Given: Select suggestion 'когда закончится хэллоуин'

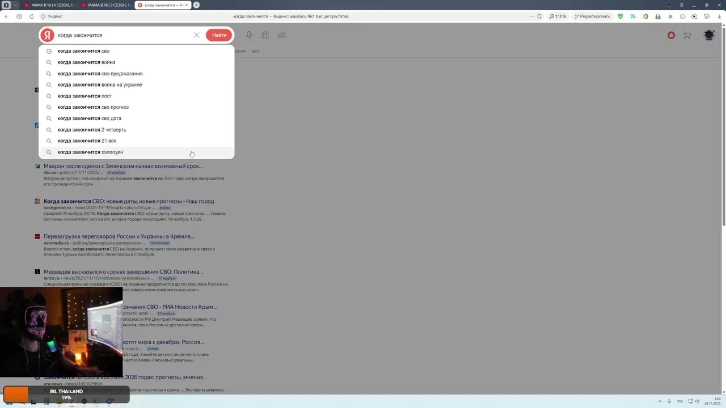Looking at the screenshot, I should (x=136, y=152).
